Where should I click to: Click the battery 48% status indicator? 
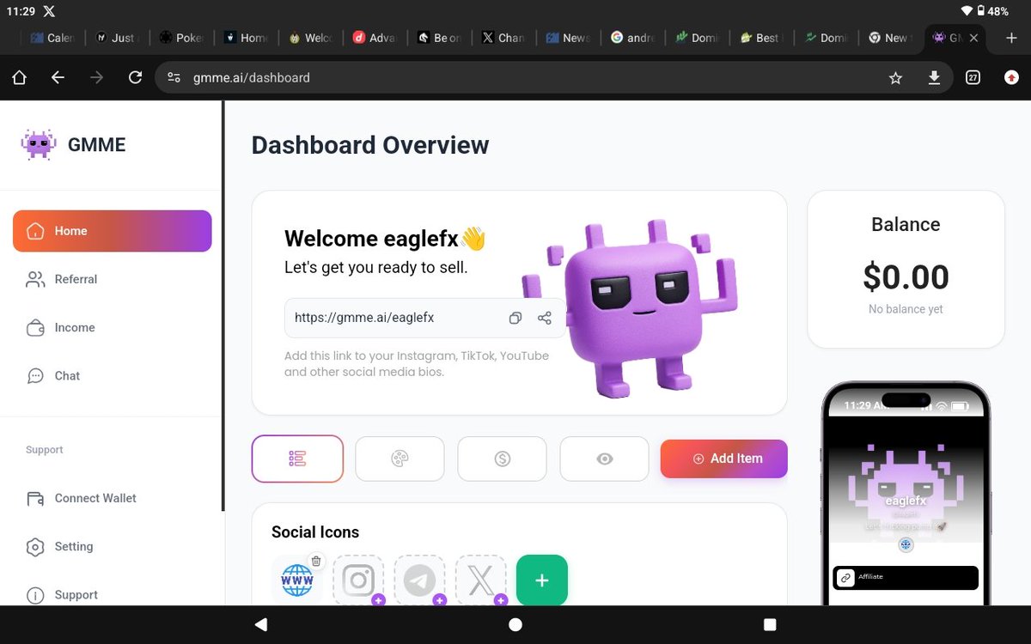coord(992,11)
